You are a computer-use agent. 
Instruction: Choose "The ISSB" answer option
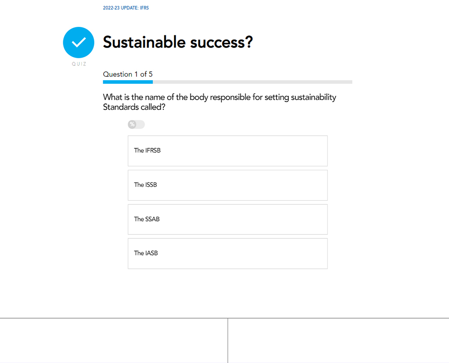click(x=228, y=185)
